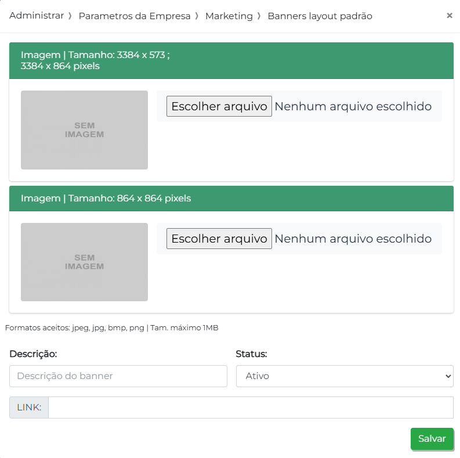Click into the LINK text field

tap(251, 407)
